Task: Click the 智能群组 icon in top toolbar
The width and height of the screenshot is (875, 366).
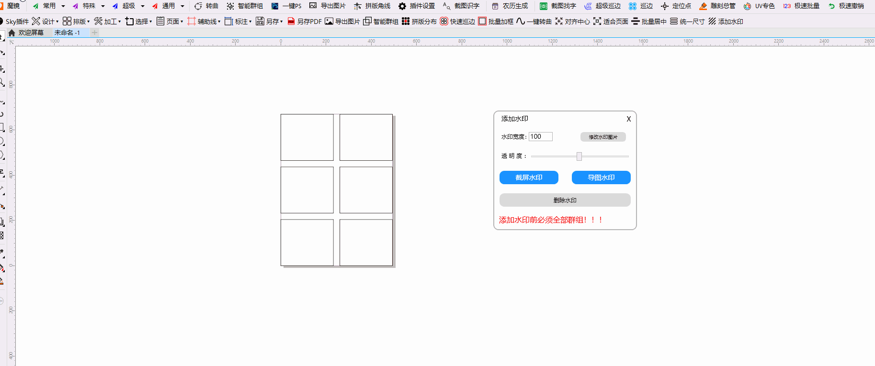Action: pyautogui.click(x=230, y=6)
